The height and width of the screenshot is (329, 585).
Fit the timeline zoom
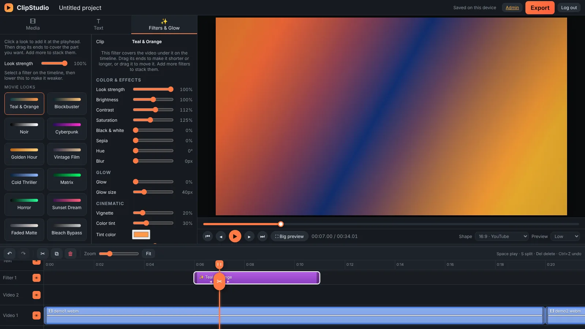[148, 254]
